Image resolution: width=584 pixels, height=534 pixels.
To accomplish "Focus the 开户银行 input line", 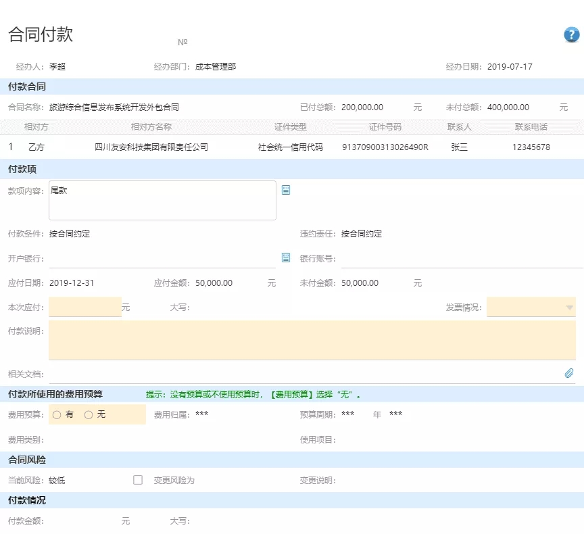I will 162,258.
